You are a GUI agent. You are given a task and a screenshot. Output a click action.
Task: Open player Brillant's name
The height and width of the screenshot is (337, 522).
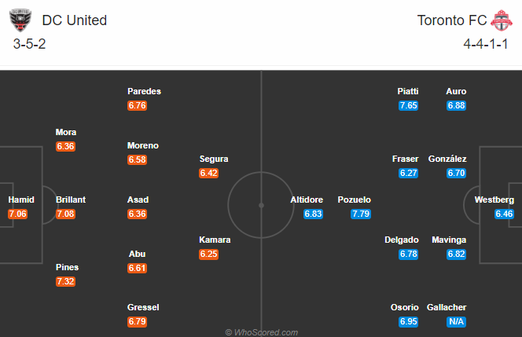click(71, 200)
